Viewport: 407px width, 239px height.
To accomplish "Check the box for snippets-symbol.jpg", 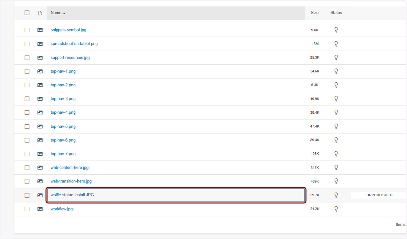I will click(x=27, y=30).
